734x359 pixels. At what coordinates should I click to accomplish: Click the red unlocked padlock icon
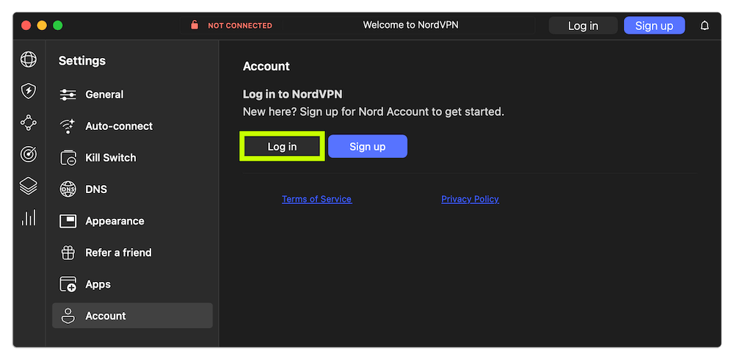click(x=195, y=25)
